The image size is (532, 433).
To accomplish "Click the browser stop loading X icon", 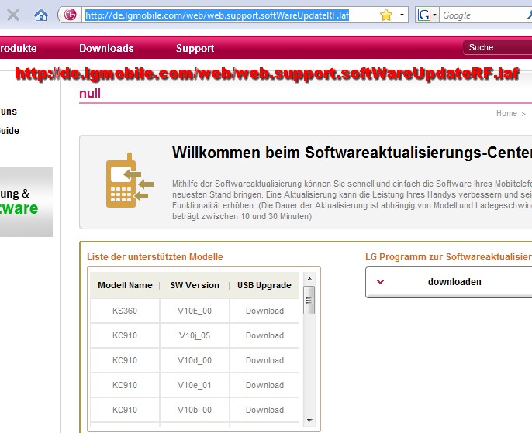I will tap(13, 15).
